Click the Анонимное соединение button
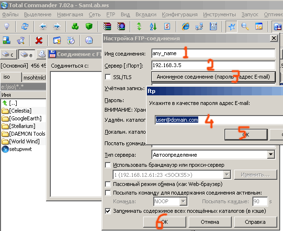Image resolution: width=283 pixels, height=231 pixels. coord(214,77)
